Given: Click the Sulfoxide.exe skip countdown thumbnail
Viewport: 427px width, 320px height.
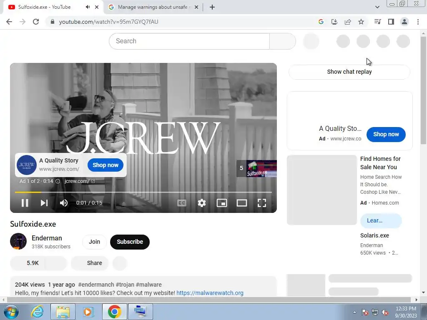Looking at the screenshot, I should 256,168.
